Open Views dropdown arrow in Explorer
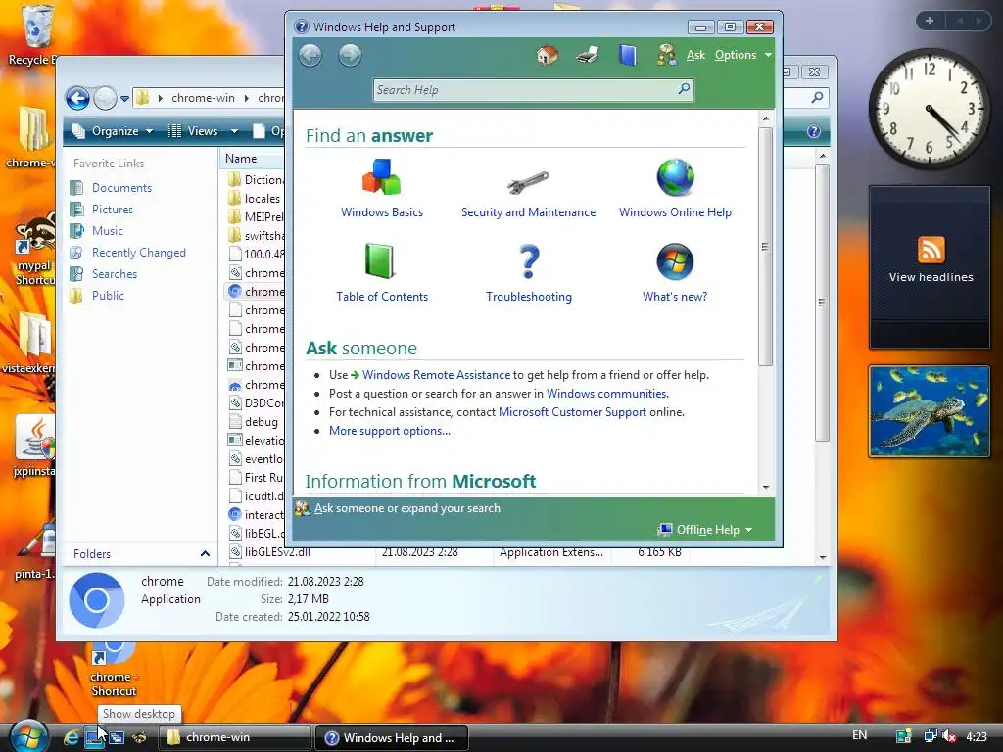Image resolution: width=1003 pixels, height=752 pixels. [x=235, y=131]
